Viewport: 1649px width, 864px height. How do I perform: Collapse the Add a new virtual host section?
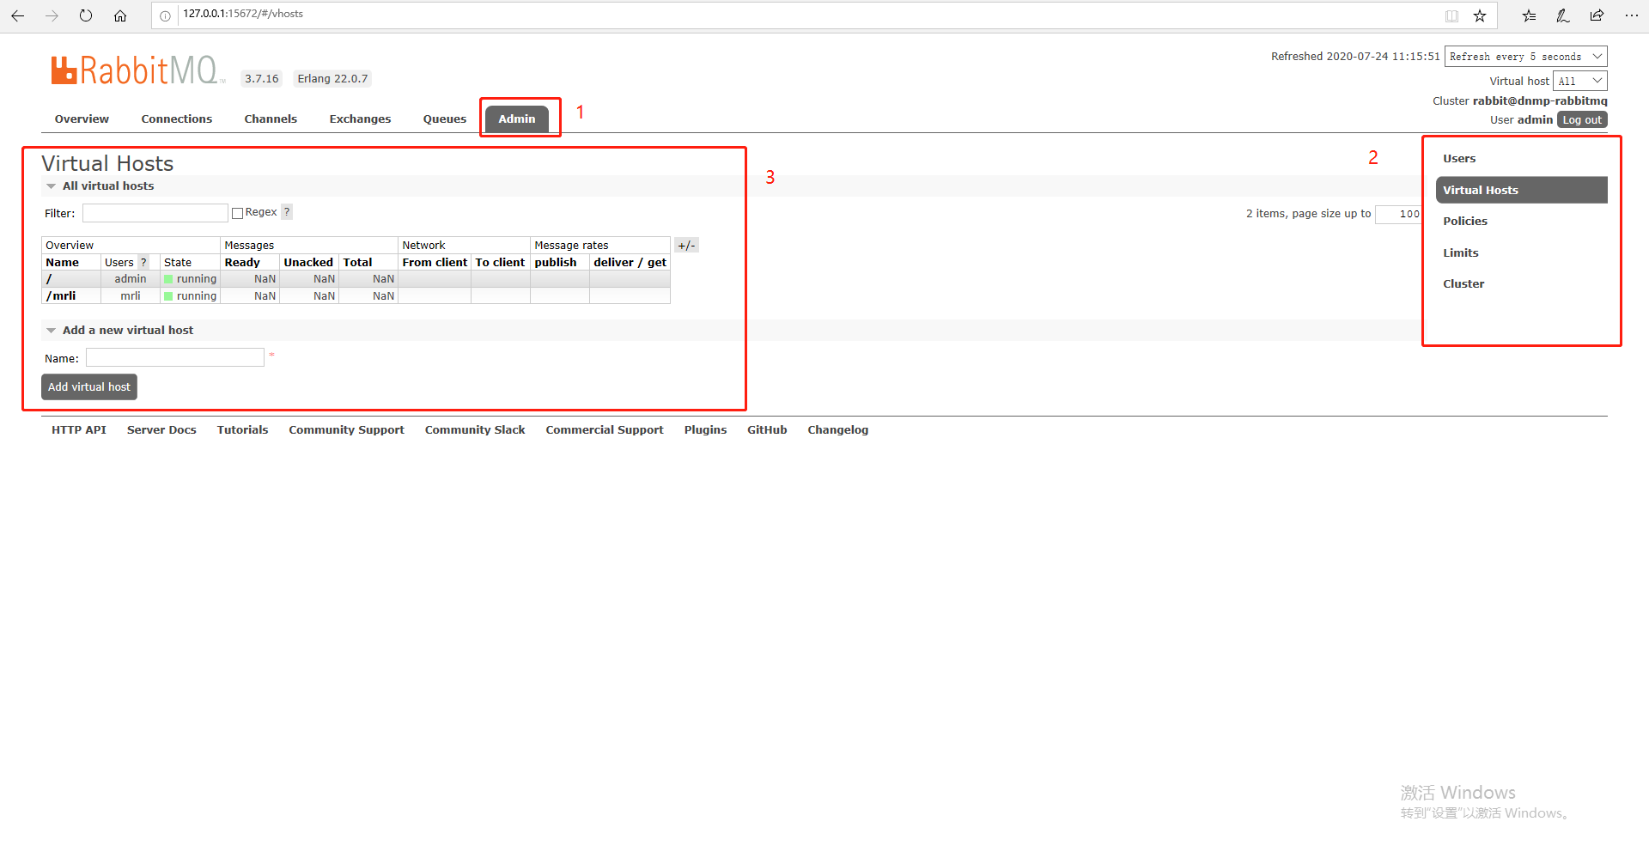click(128, 331)
